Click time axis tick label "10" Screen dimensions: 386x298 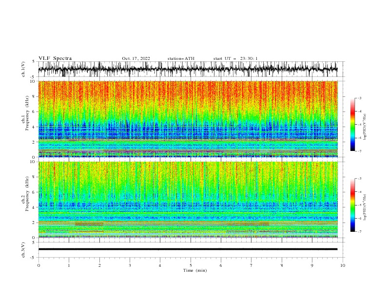click(343, 265)
